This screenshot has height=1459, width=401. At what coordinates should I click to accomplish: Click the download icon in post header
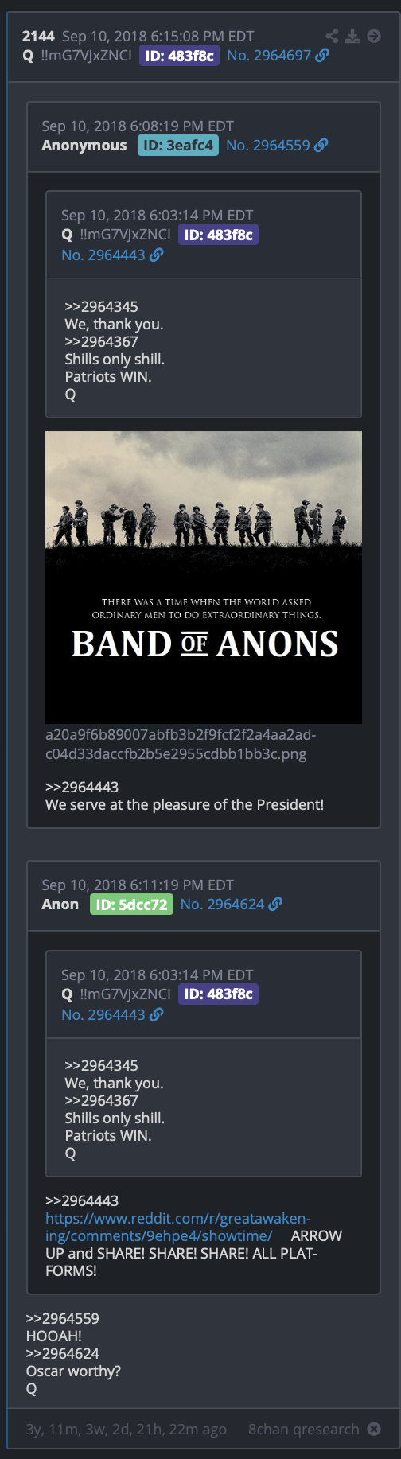pos(352,36)
